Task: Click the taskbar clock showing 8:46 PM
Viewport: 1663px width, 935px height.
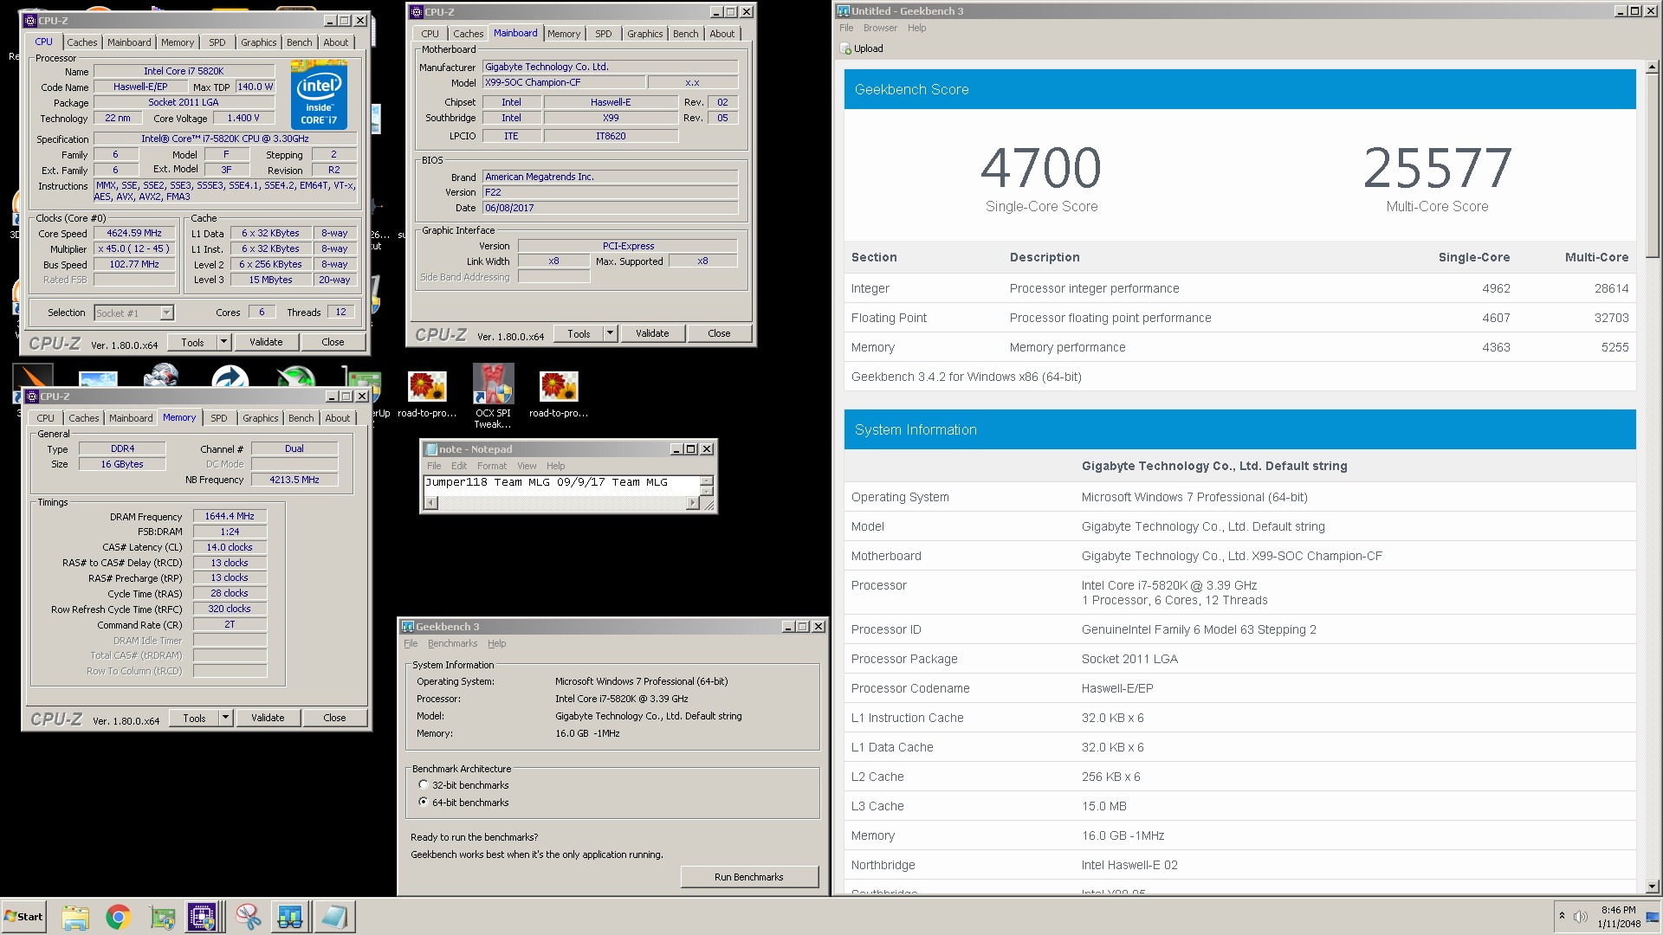Action: click(x=1618, y=917)
